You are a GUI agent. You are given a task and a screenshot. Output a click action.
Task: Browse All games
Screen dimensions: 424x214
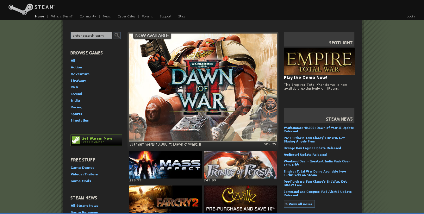coord(73,60)
